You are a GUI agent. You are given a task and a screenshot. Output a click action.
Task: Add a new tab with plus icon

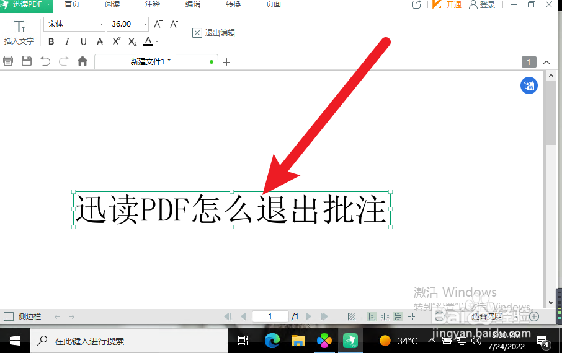(226, 63)
